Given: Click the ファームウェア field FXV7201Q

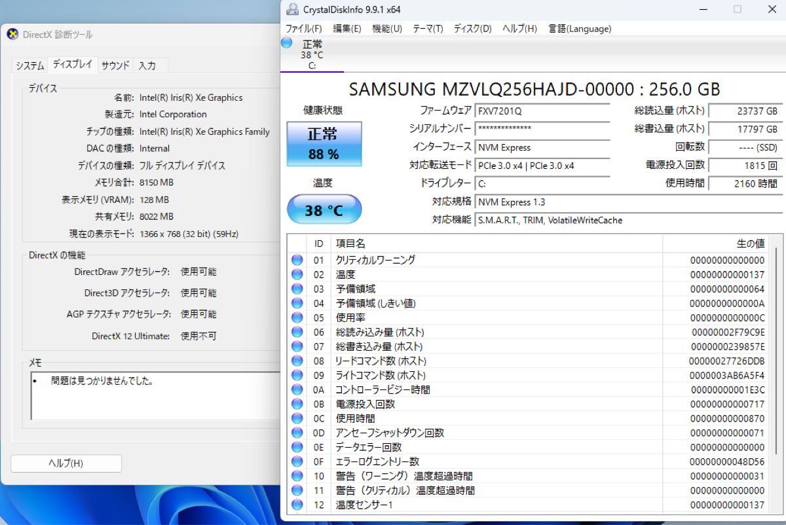Looking at the screenshot, I should (542, 111).
